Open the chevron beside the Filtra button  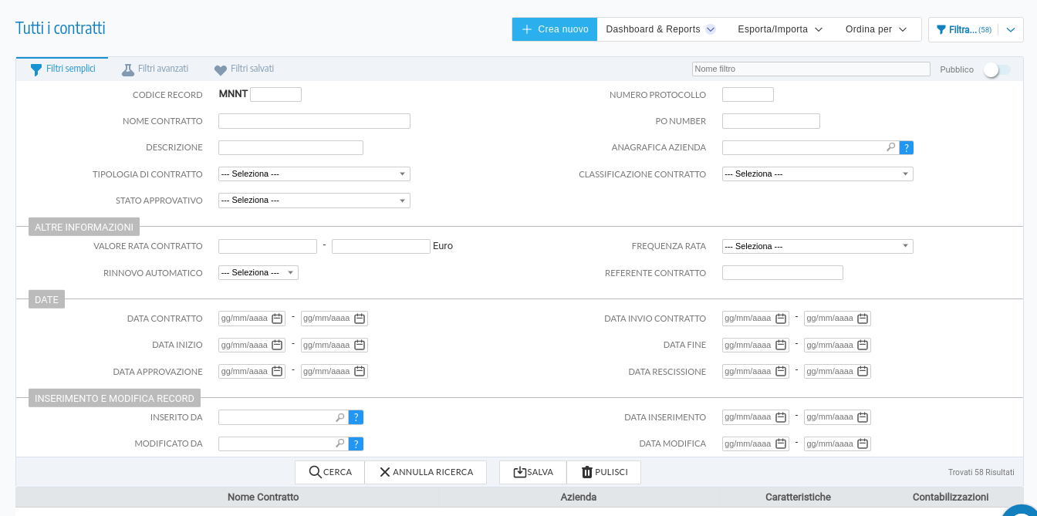(x=1011, y=29)
